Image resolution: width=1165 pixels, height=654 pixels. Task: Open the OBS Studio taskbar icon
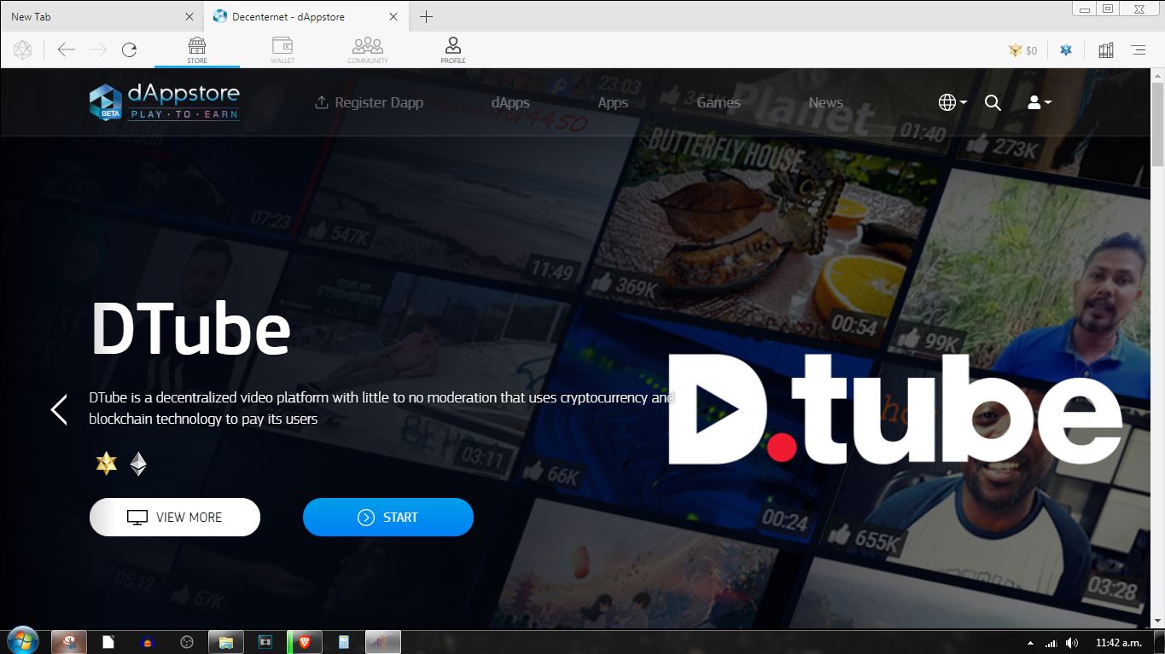coord(187,643)
